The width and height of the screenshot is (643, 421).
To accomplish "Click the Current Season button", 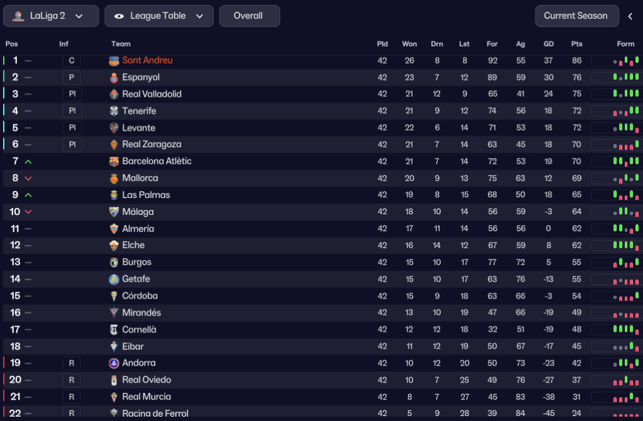I will [x=575, y=16].
